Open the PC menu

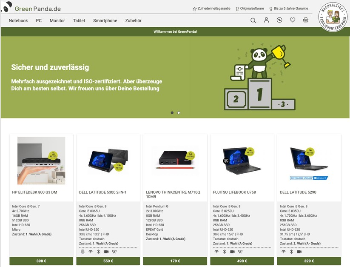tap(39, 20)
